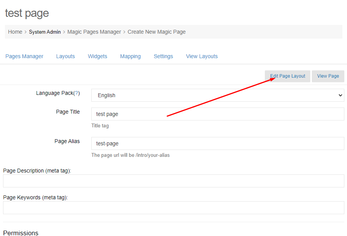
Task: Open Magic Pages Manager breadcrumb link
Action: 94,32
